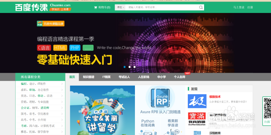The width and height of the screenshot is (271, 135).
Task: Expand the 会计证、钢琴、建造师 category
Action: (40, 108)
